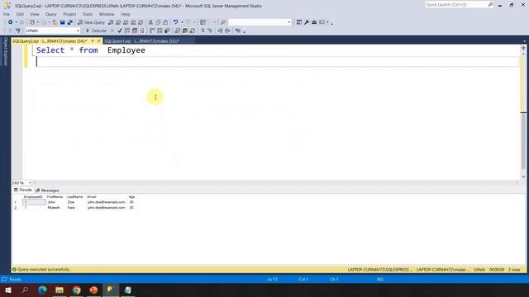529x297 pixels.
Task: Toggle the Results to Text icon
Action: 178,31
